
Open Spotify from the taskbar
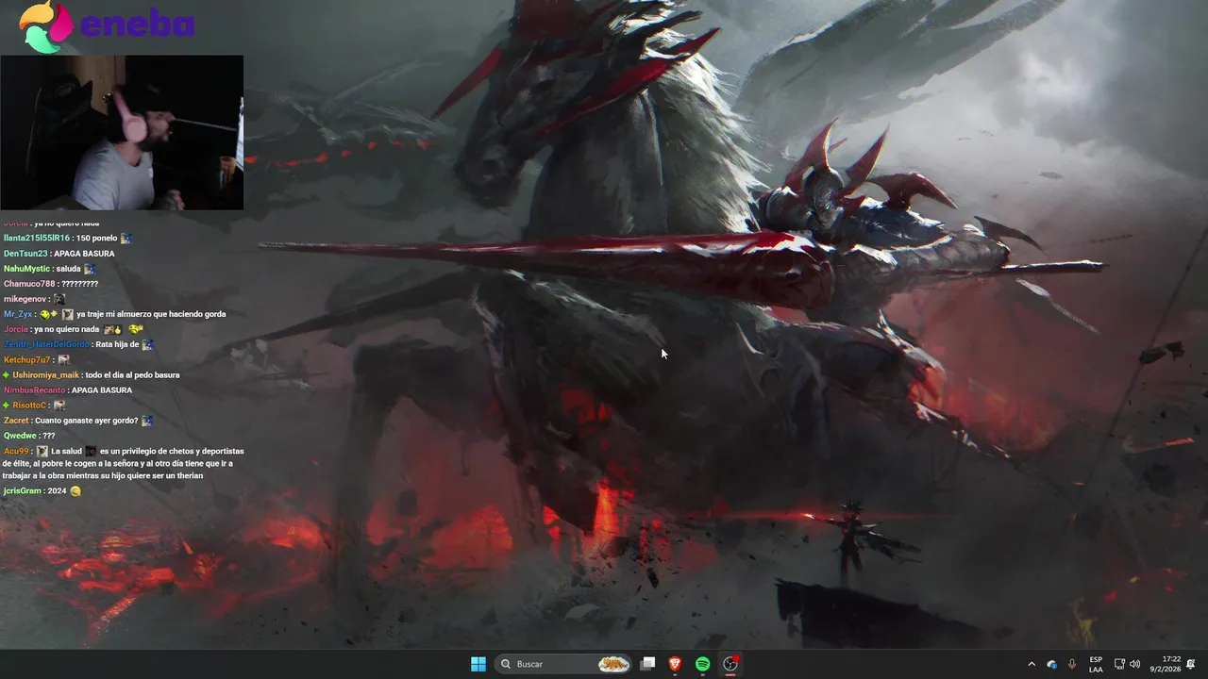tap(703, 664)
